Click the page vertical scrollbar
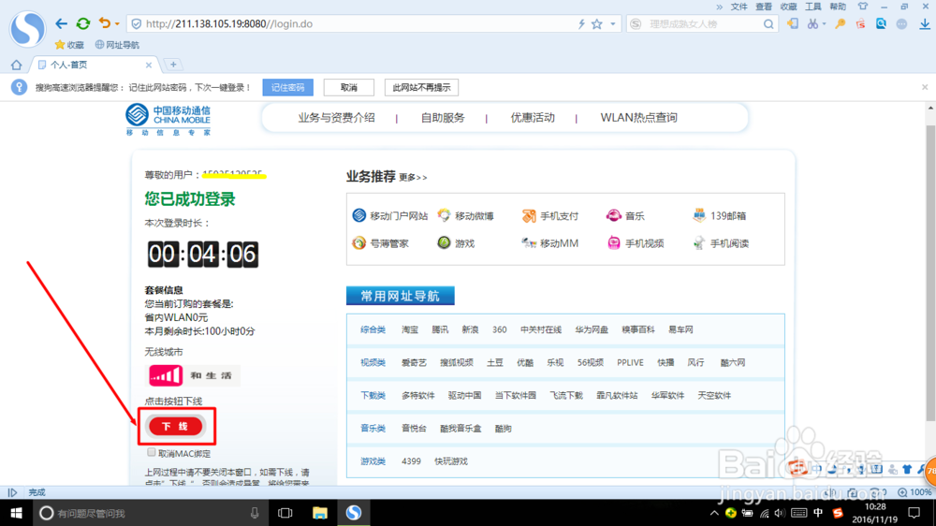This screenshot has height=526, width=936. [x=930, y=271]
